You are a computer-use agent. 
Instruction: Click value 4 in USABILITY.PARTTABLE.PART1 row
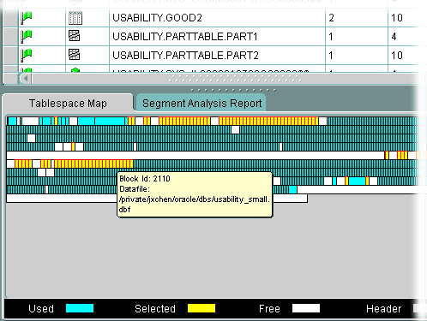(x=394, y=37)
